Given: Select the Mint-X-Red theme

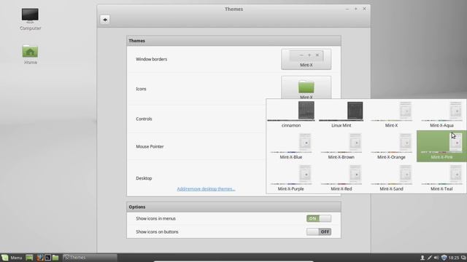Looking at the screenshot, I should (341, 178).
